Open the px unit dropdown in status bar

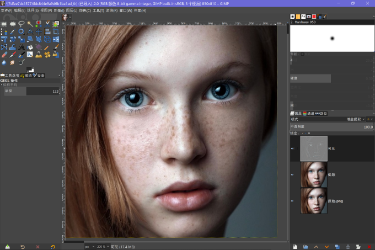point(90,247)
